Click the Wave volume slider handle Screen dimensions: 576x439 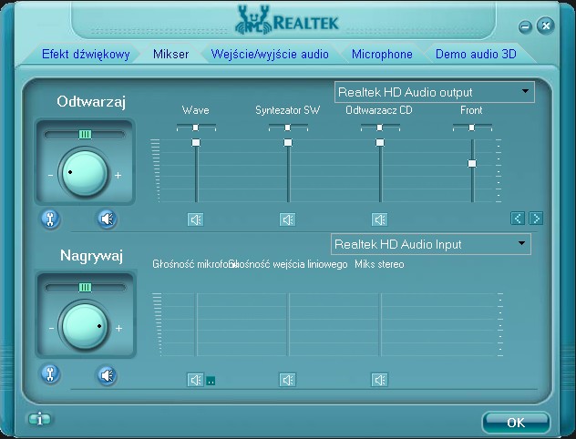(x=196, y=142)
